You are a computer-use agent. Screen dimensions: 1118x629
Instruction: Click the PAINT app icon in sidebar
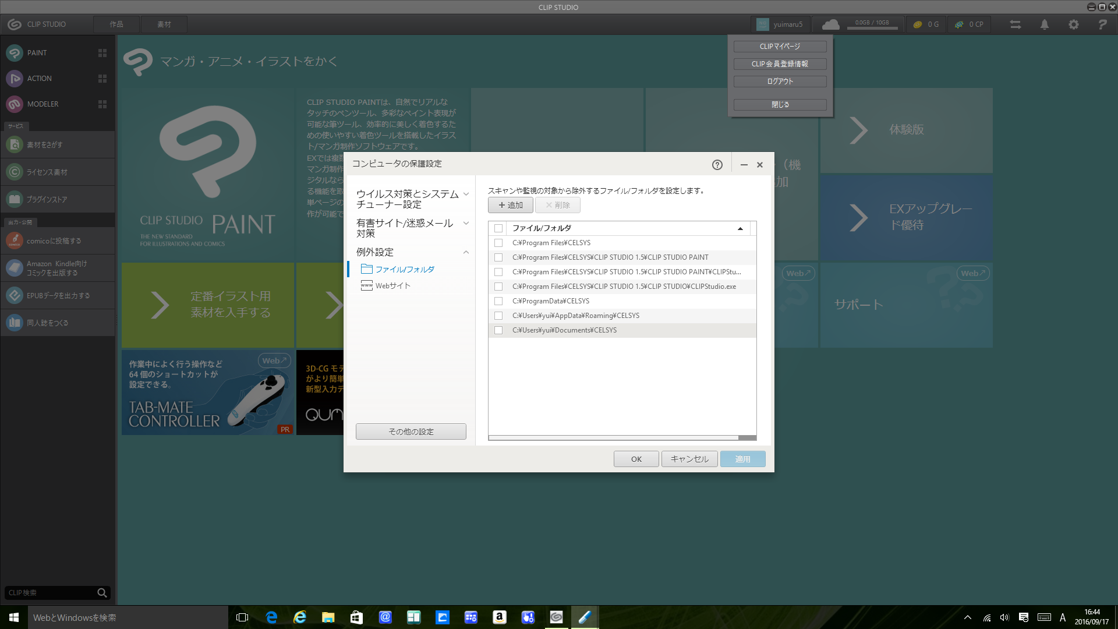pyautogui.click(x=15, y=53)
